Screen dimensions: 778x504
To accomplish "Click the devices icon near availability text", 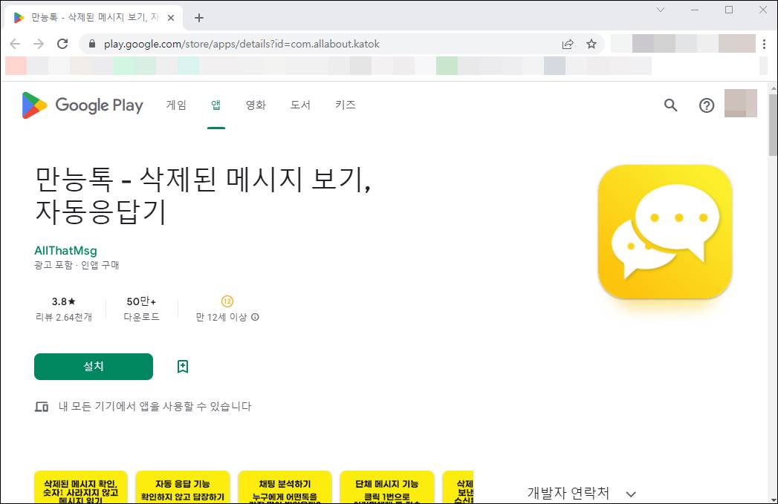I will coord(41,407).
